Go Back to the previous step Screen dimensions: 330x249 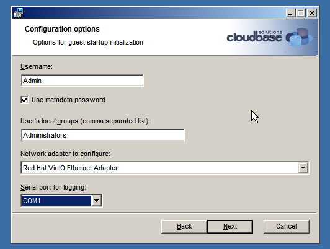[x=184, y=226]
